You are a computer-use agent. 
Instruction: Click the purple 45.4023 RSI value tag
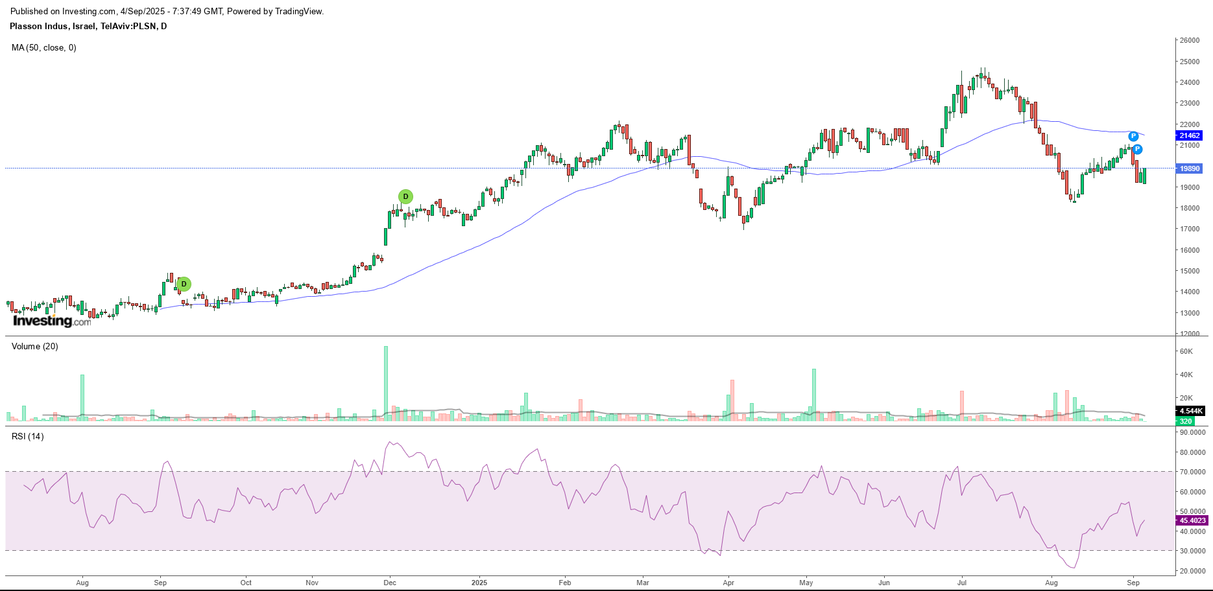click(x=1192, y=520)
